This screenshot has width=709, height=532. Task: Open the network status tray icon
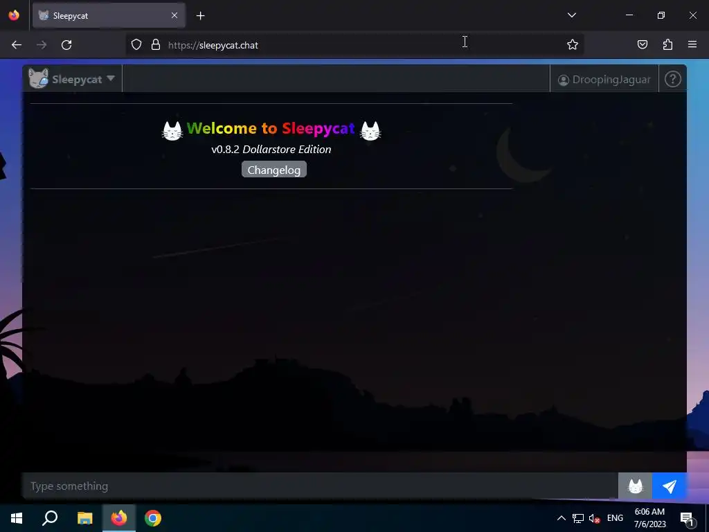click(x=578, y=518)
